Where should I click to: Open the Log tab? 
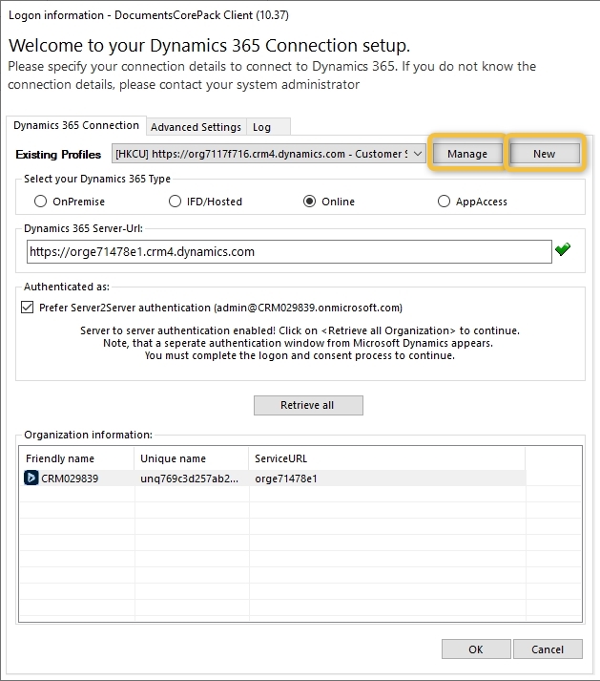click(261, 127)
